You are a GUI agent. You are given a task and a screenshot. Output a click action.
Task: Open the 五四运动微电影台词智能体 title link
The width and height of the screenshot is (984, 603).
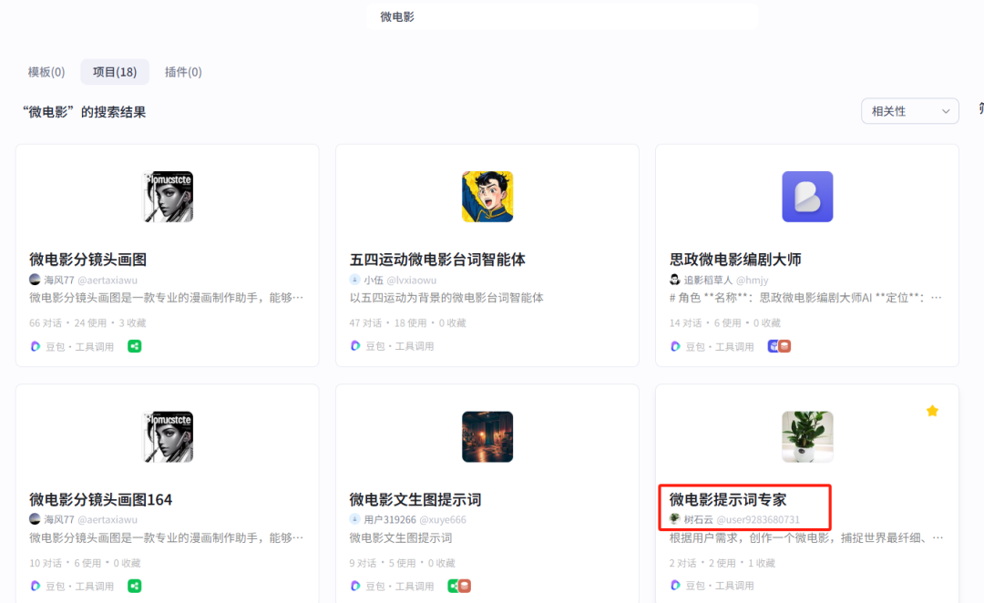click(437, 260)
